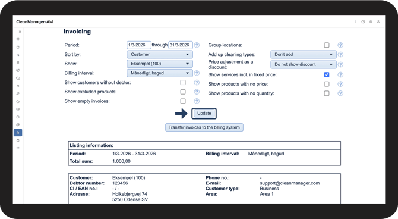Click the house icon in the sidebar
Screen dimensions: 398x219
tap(18, 102)
